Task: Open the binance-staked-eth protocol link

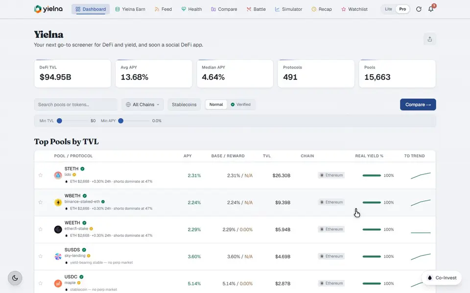Action: 82,202
